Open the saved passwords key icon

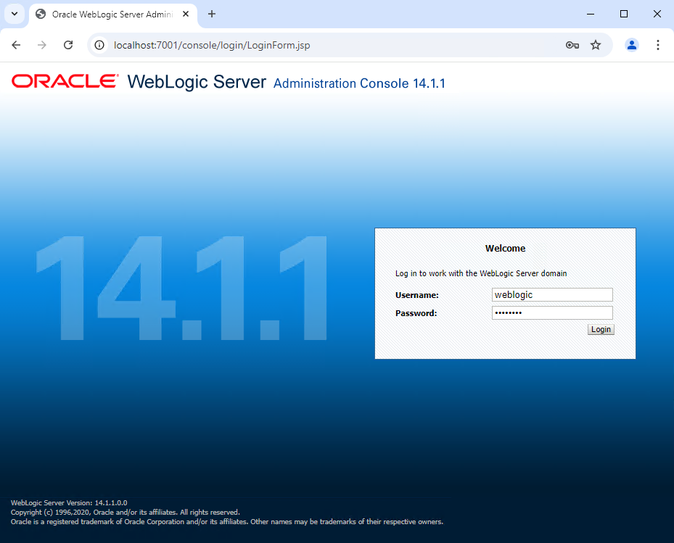click(572, 45)
